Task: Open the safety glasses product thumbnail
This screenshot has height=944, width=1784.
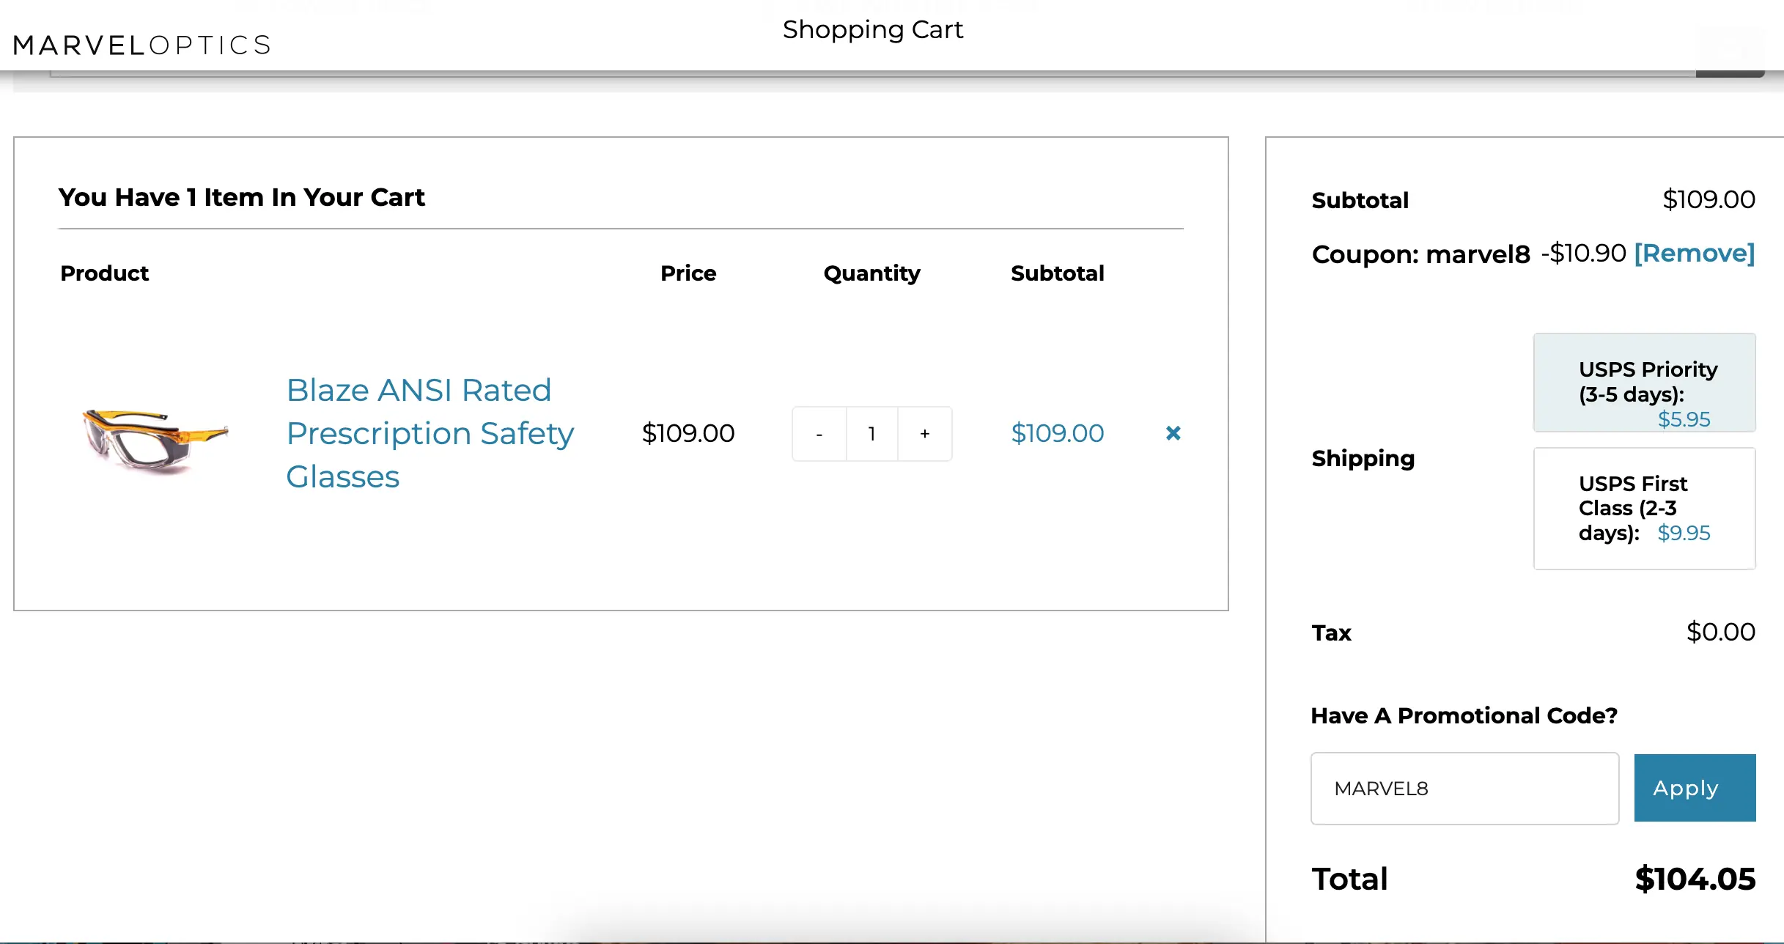Action: pos(155,440)
